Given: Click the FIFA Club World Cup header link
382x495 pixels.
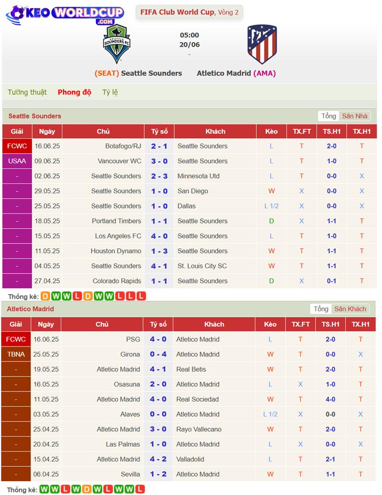Looking at the screenshot, I should [190, 12].
